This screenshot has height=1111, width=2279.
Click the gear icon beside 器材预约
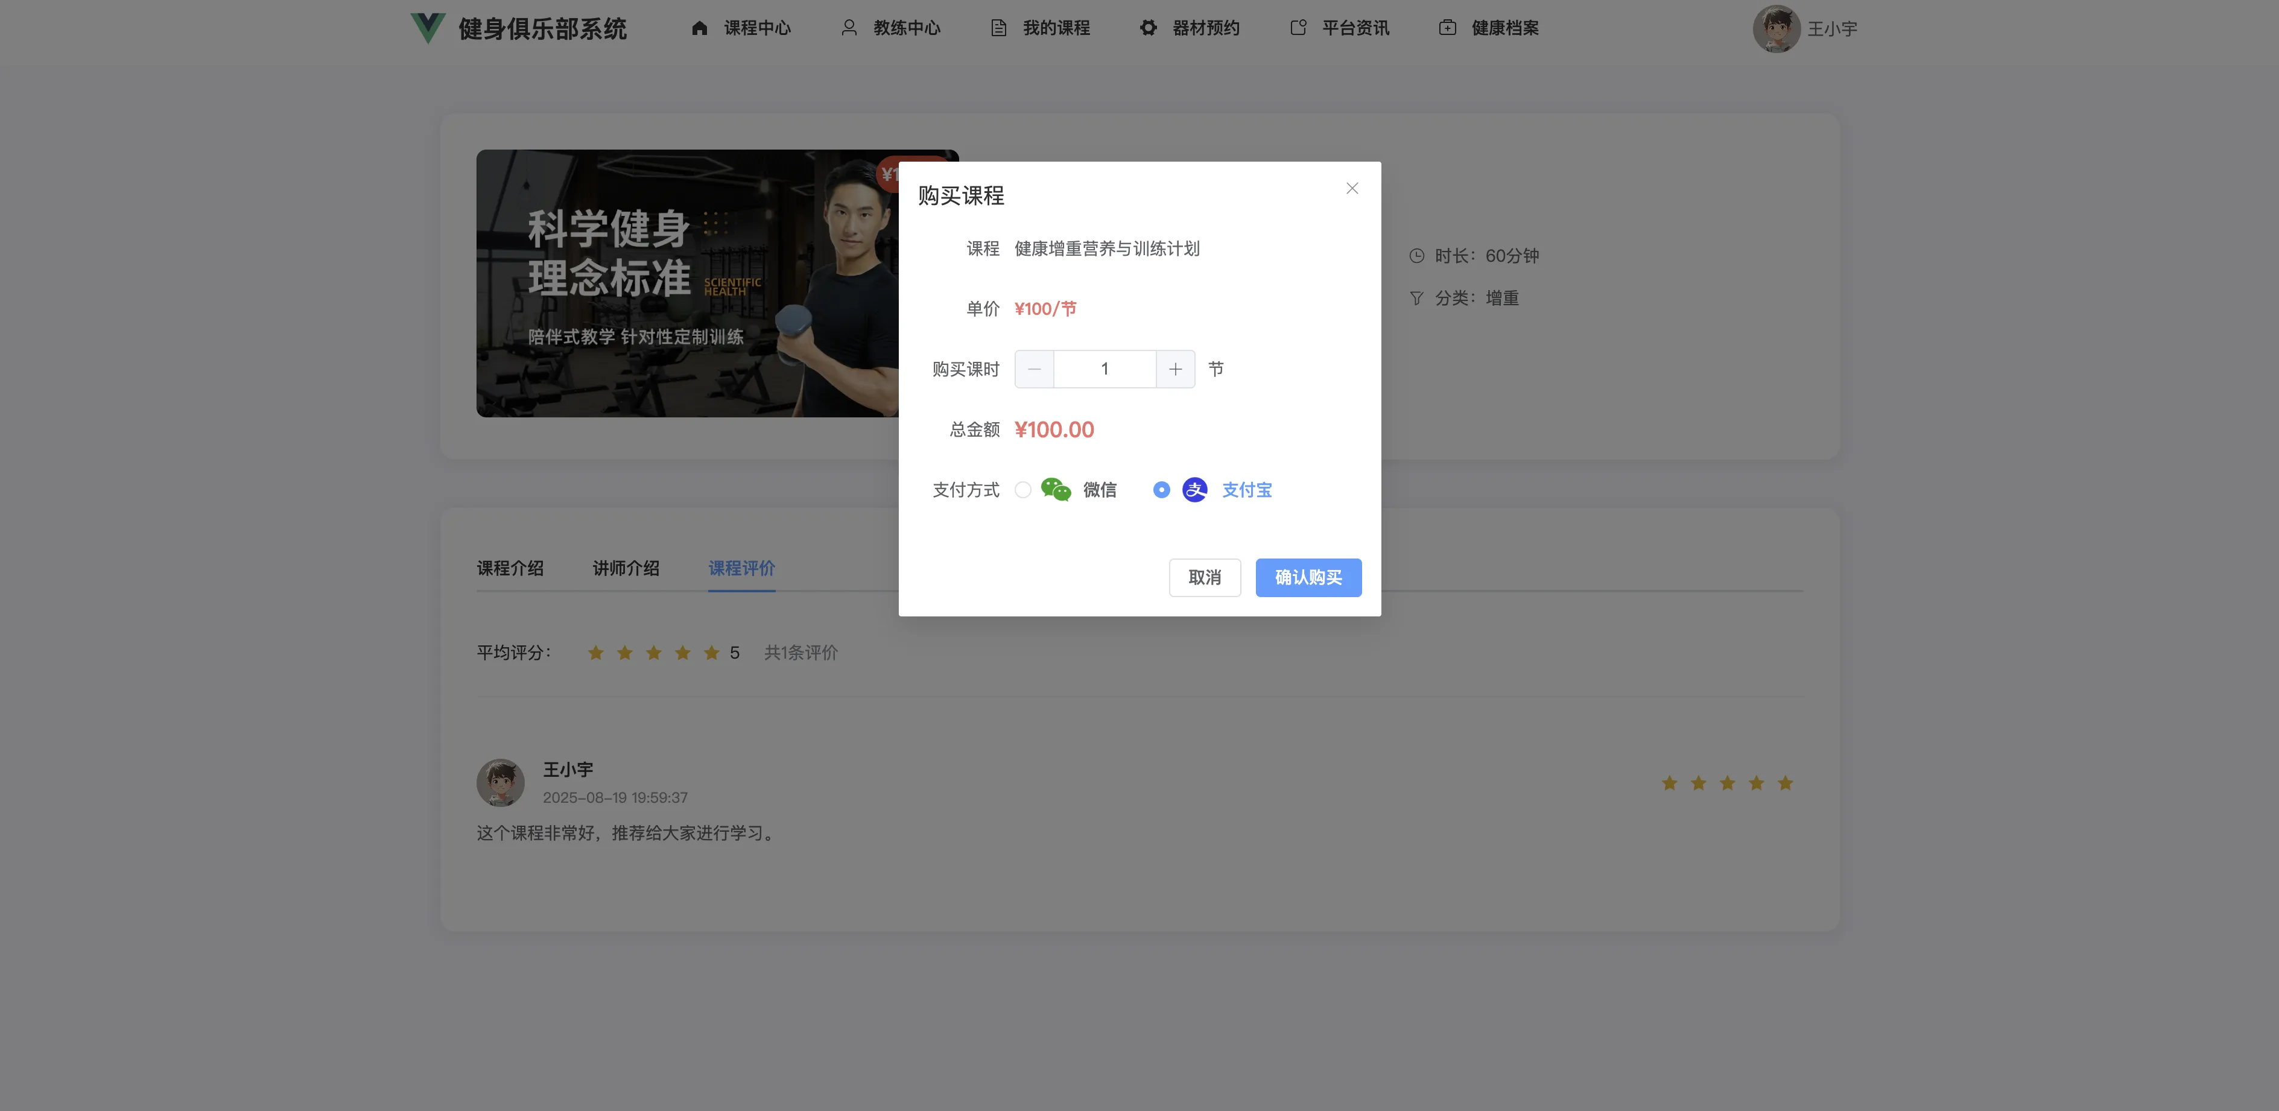(x=1149, y=28)
